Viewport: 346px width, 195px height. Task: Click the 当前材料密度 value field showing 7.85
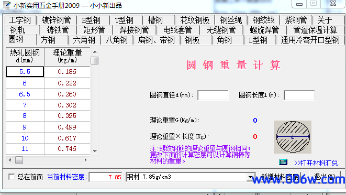tap(106, 177)
